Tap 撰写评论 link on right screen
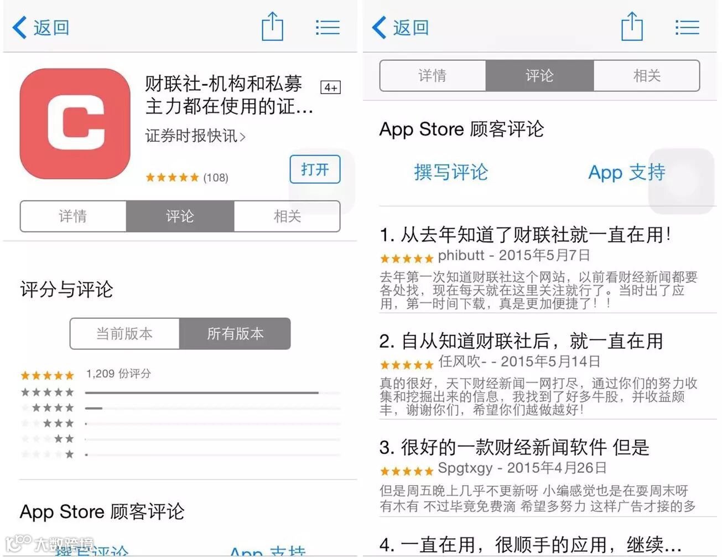The image size is (722, 557). tap(451, 172)
